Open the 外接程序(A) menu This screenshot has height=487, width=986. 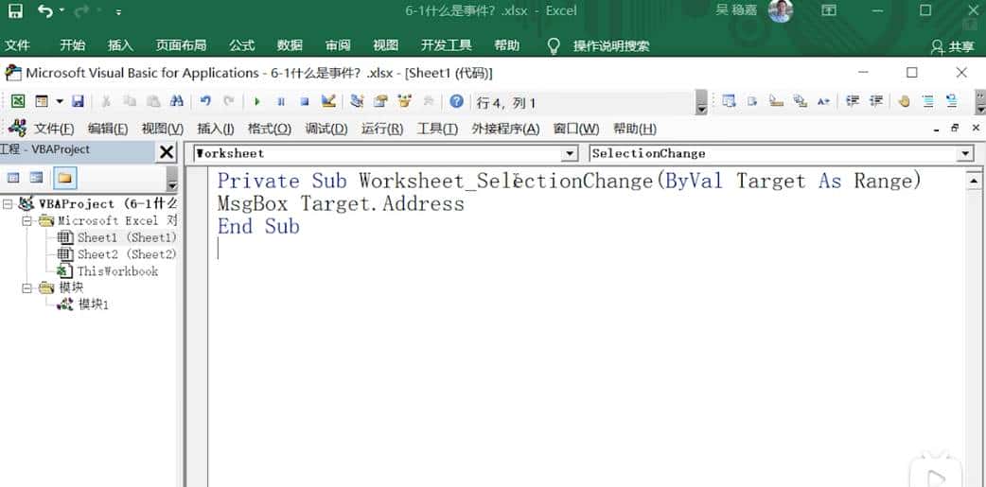(505, 129)
